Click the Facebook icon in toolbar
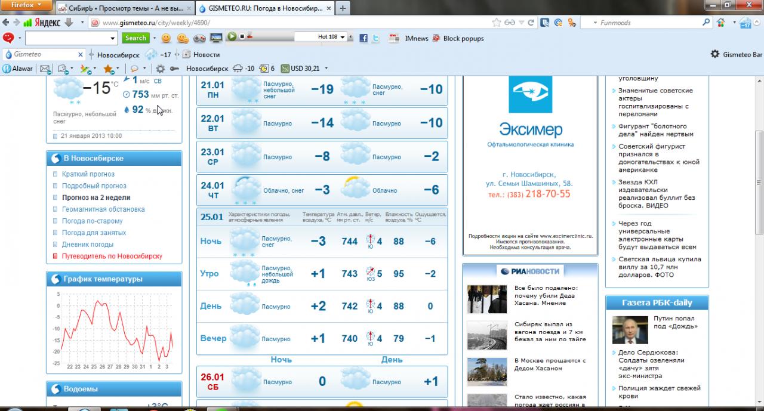Viewport: 764px width, 411px height. point(363,38)
